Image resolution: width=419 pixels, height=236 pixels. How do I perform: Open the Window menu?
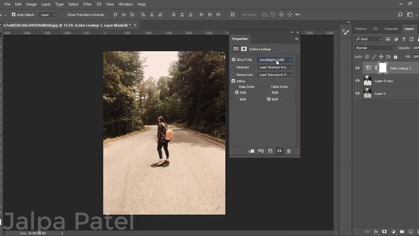(126, 5)
